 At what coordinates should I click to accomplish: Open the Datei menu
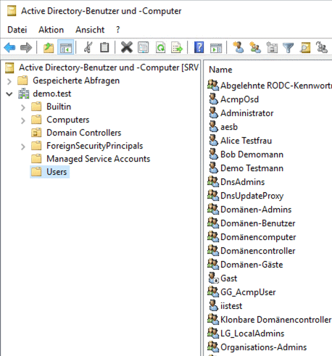[17, 30]
